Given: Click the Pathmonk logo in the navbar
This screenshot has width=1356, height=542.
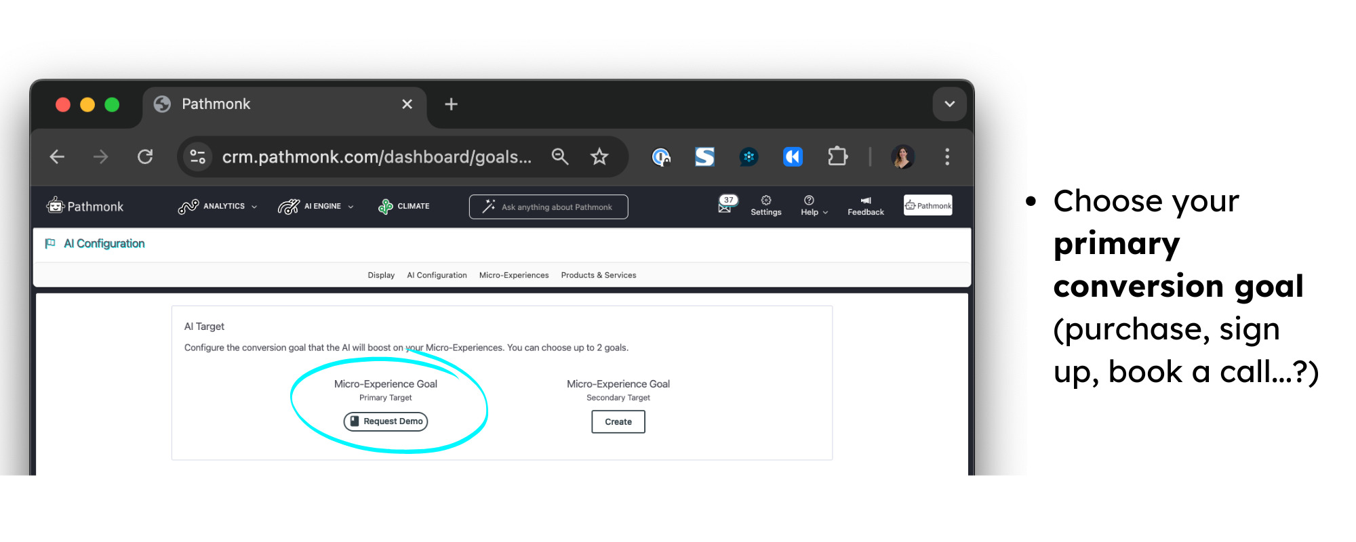Looking at the screenshot, I should click(85, 206).
